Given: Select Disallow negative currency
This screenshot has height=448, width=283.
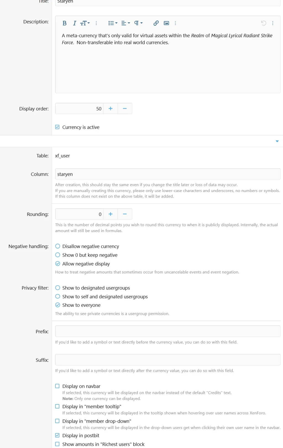Looking at the screenshot, I should coord(57,246).
